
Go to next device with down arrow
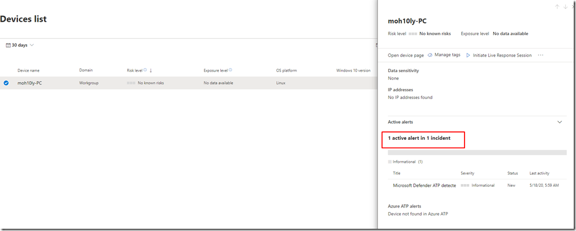[565, 7]
